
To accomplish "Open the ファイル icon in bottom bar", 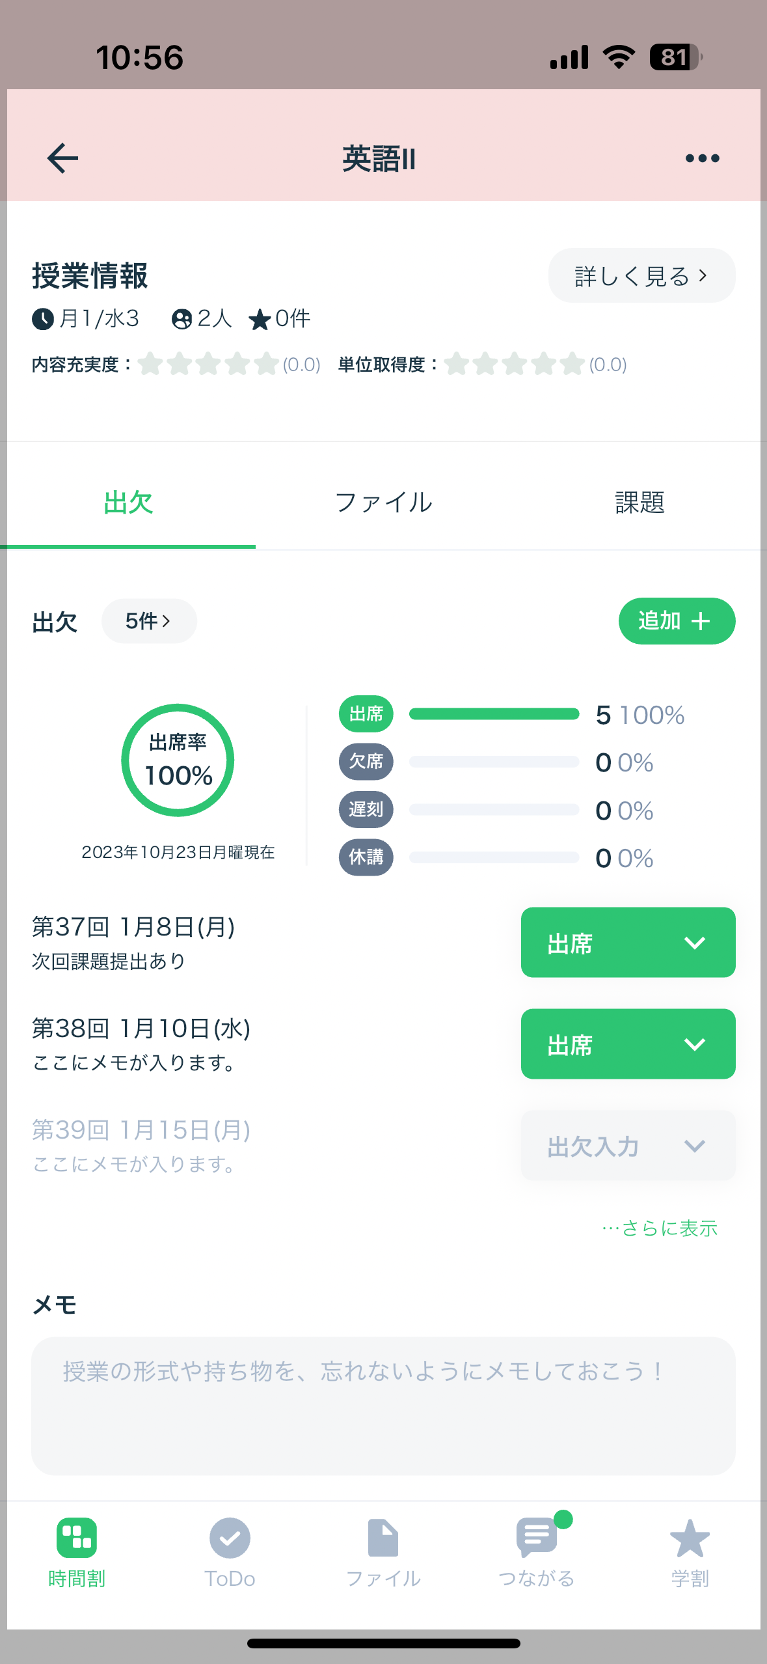I will coord(383,1538).
